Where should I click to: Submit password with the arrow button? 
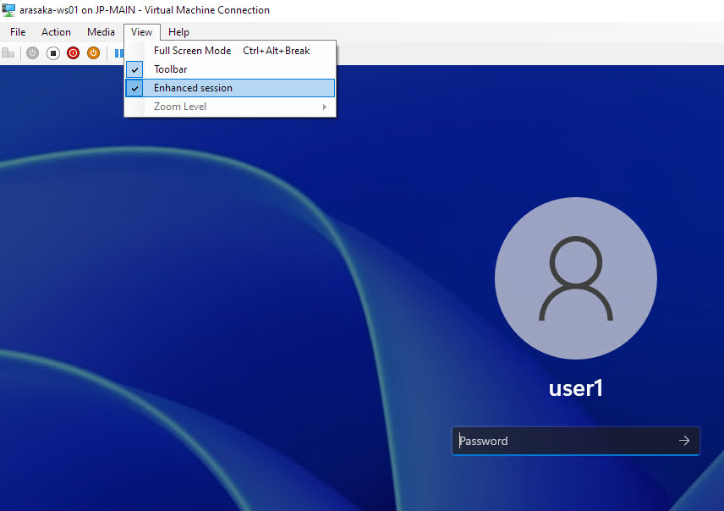(683, 441)
